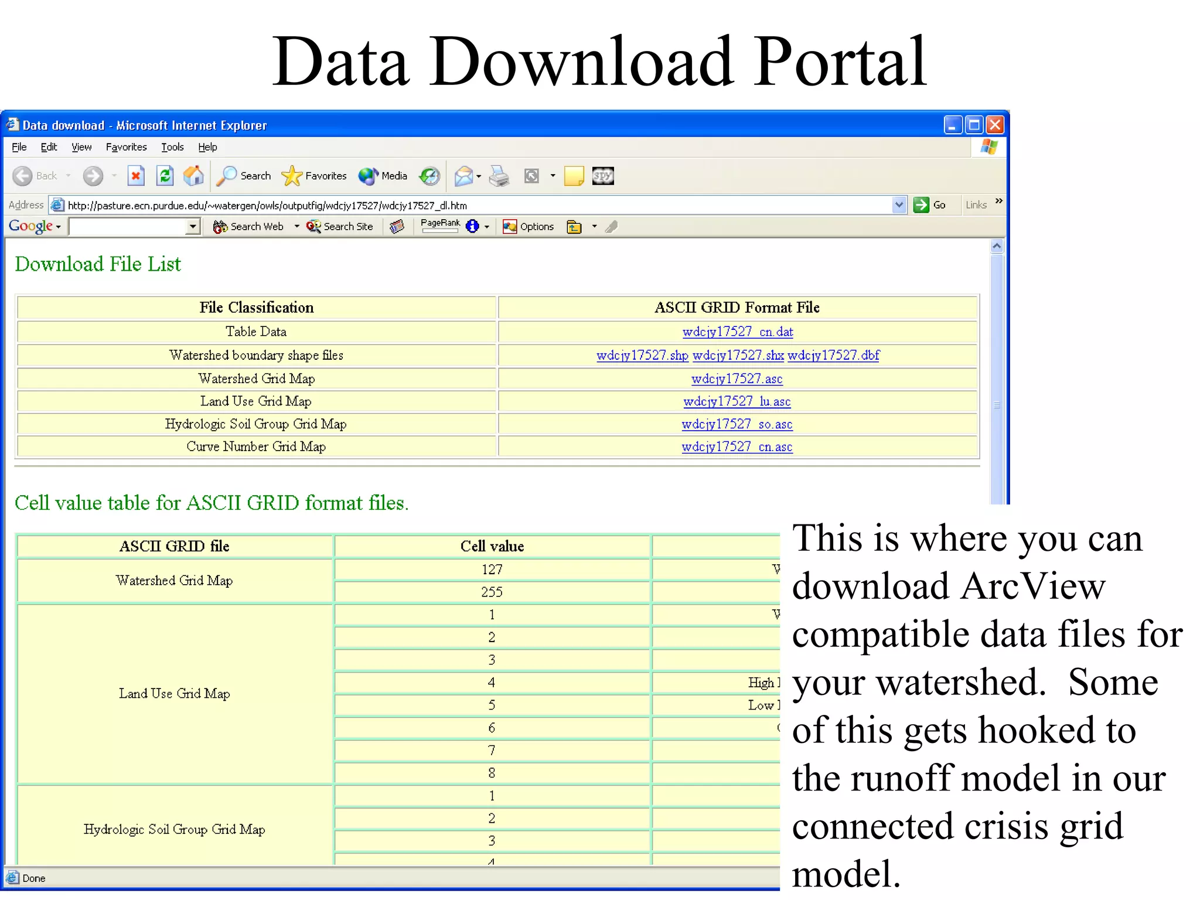
Task: Click Google toolbar highlighter pen icon
Action: click(x=612, y=227)
